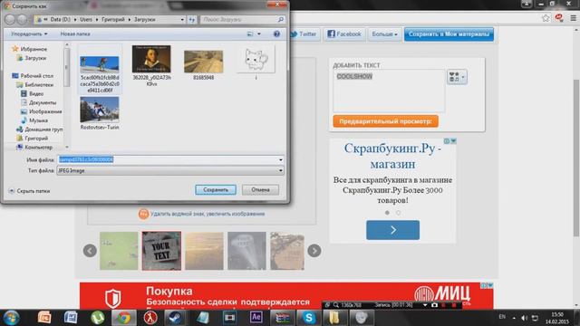
Task: Click the view change icon in dialog toolbar
Action: click(250, 34)
